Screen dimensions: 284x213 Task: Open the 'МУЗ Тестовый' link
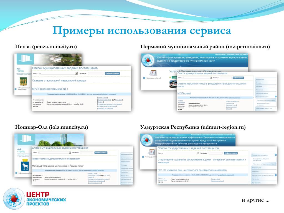(x=184, y=93)
